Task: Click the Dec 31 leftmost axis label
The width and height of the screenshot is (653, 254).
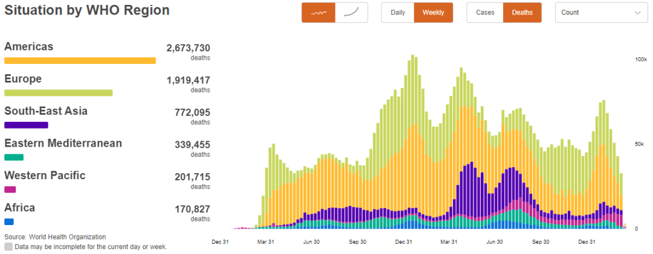Action: pos(220,242)
